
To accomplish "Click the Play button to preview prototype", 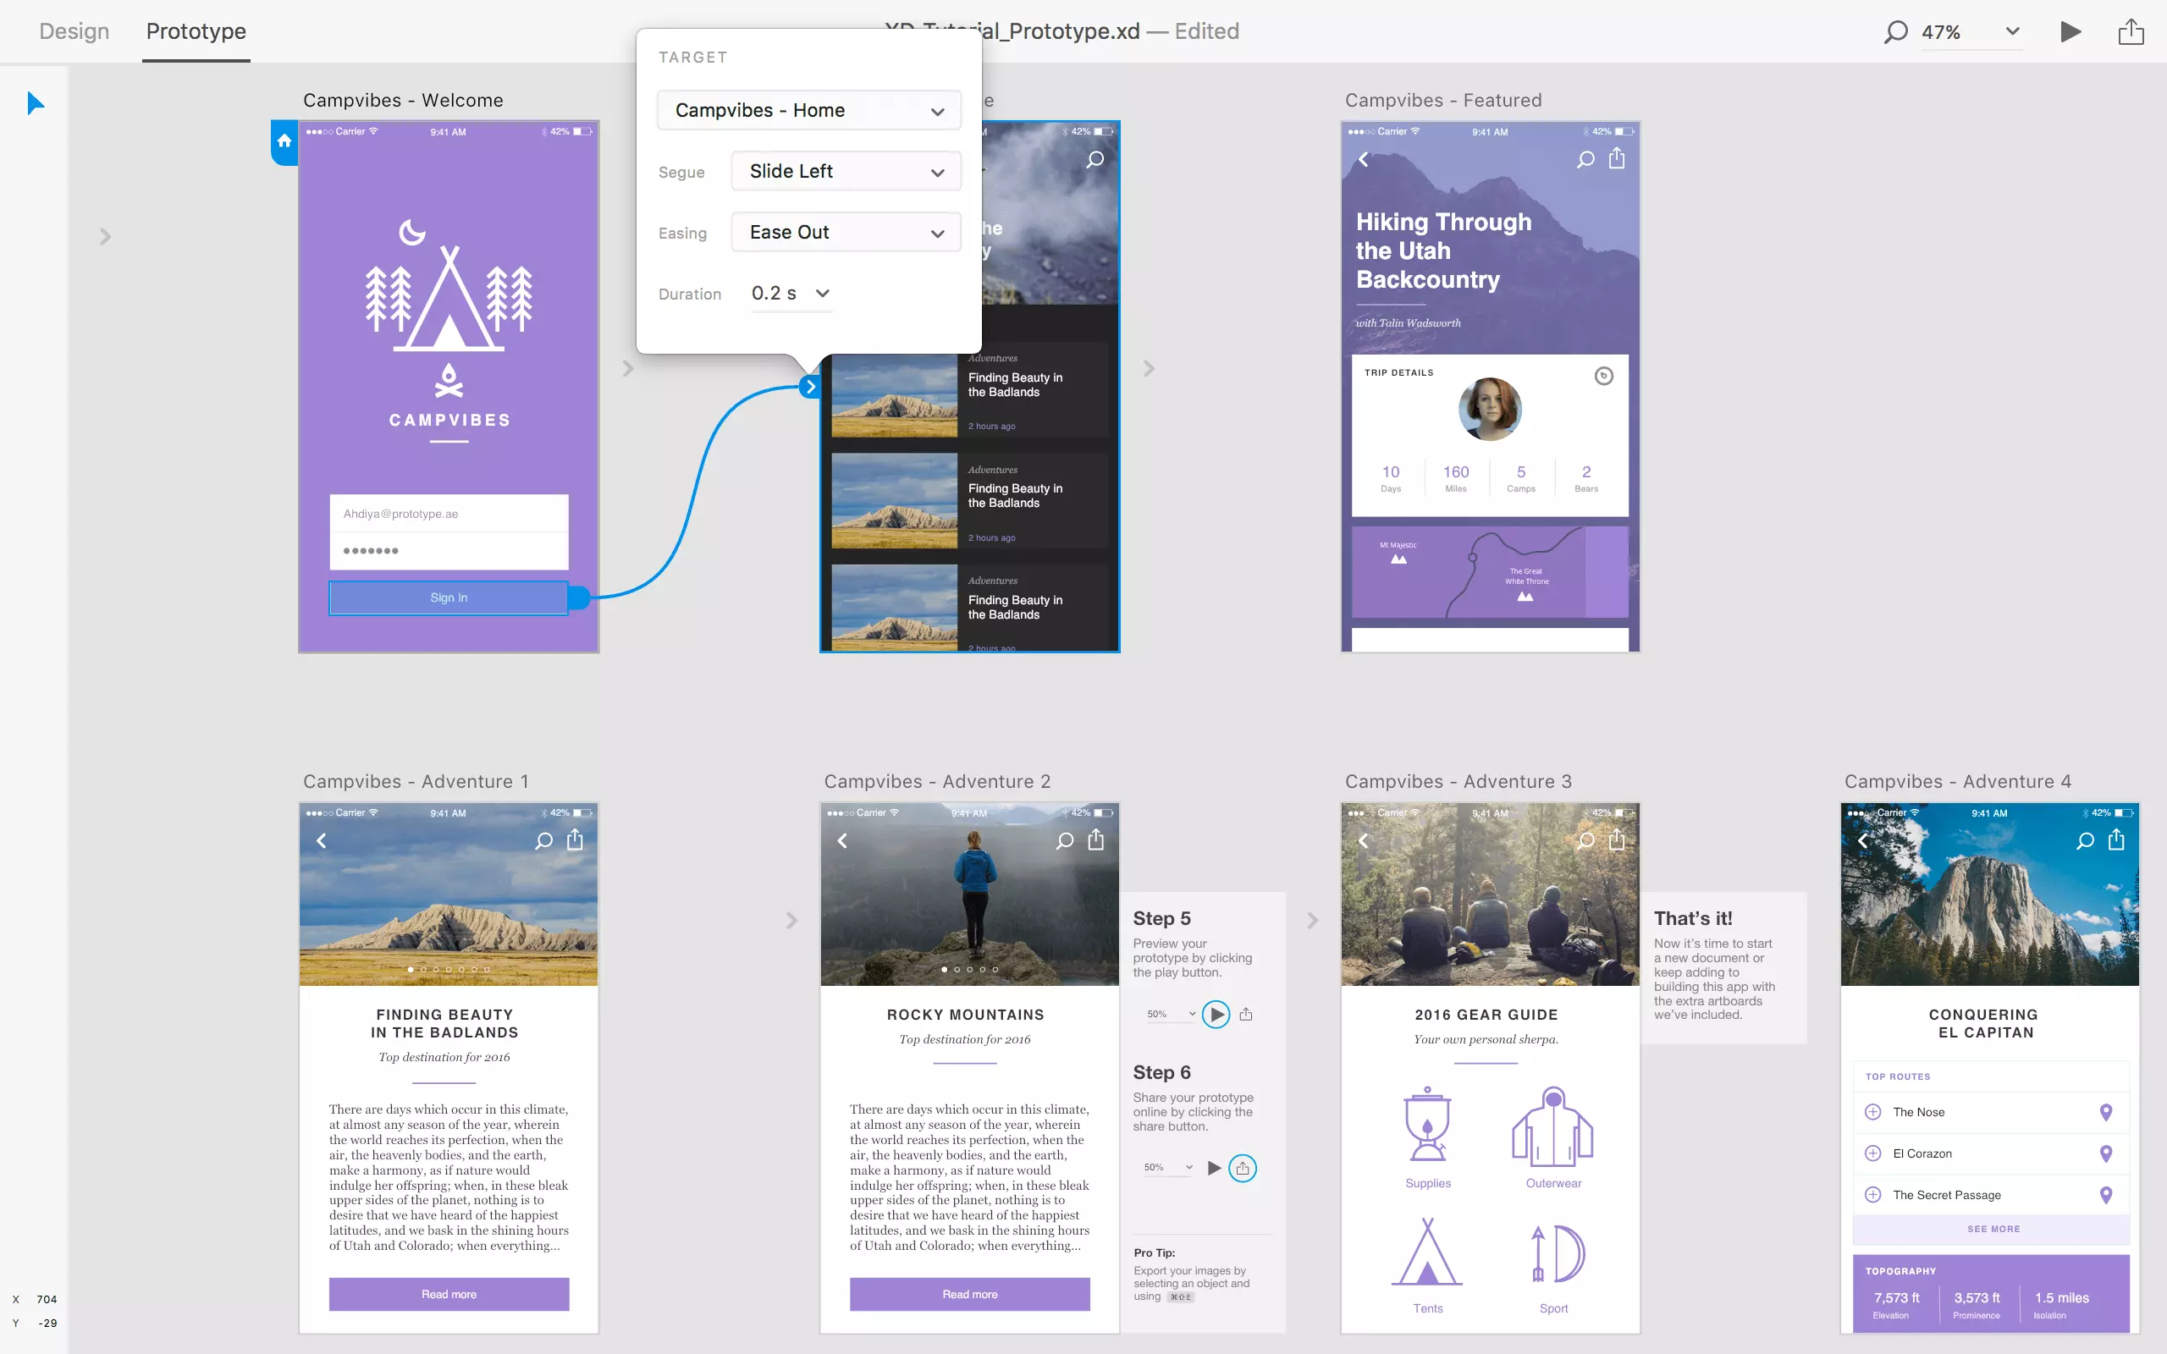I will pyautogui.click(x=2072, y=30).
